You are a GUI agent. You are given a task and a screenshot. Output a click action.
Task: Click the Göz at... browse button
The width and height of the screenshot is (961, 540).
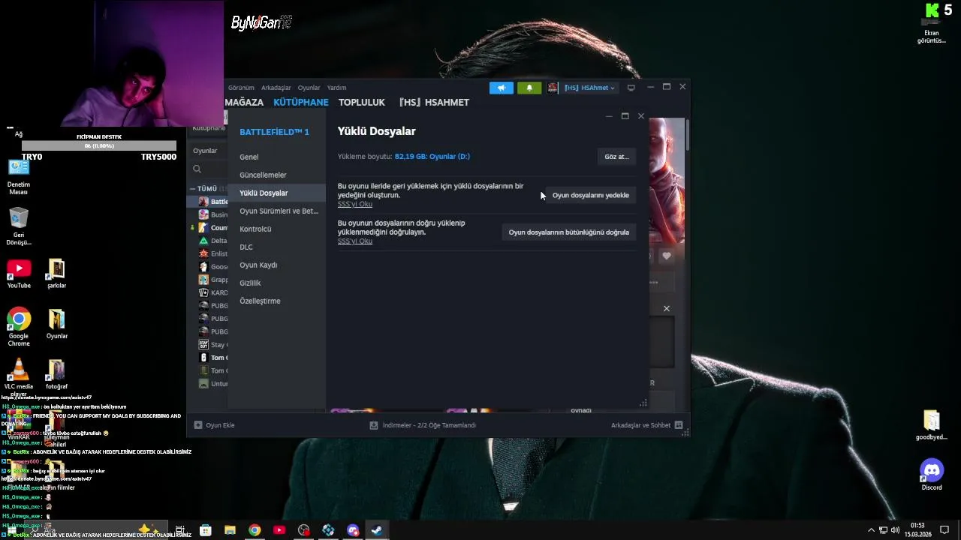point(616,157)
